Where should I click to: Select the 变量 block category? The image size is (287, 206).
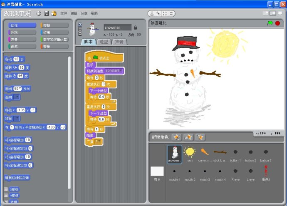point(54,47)
